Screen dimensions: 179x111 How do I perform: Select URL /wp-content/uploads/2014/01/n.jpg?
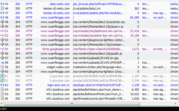[x=96, y=58]
